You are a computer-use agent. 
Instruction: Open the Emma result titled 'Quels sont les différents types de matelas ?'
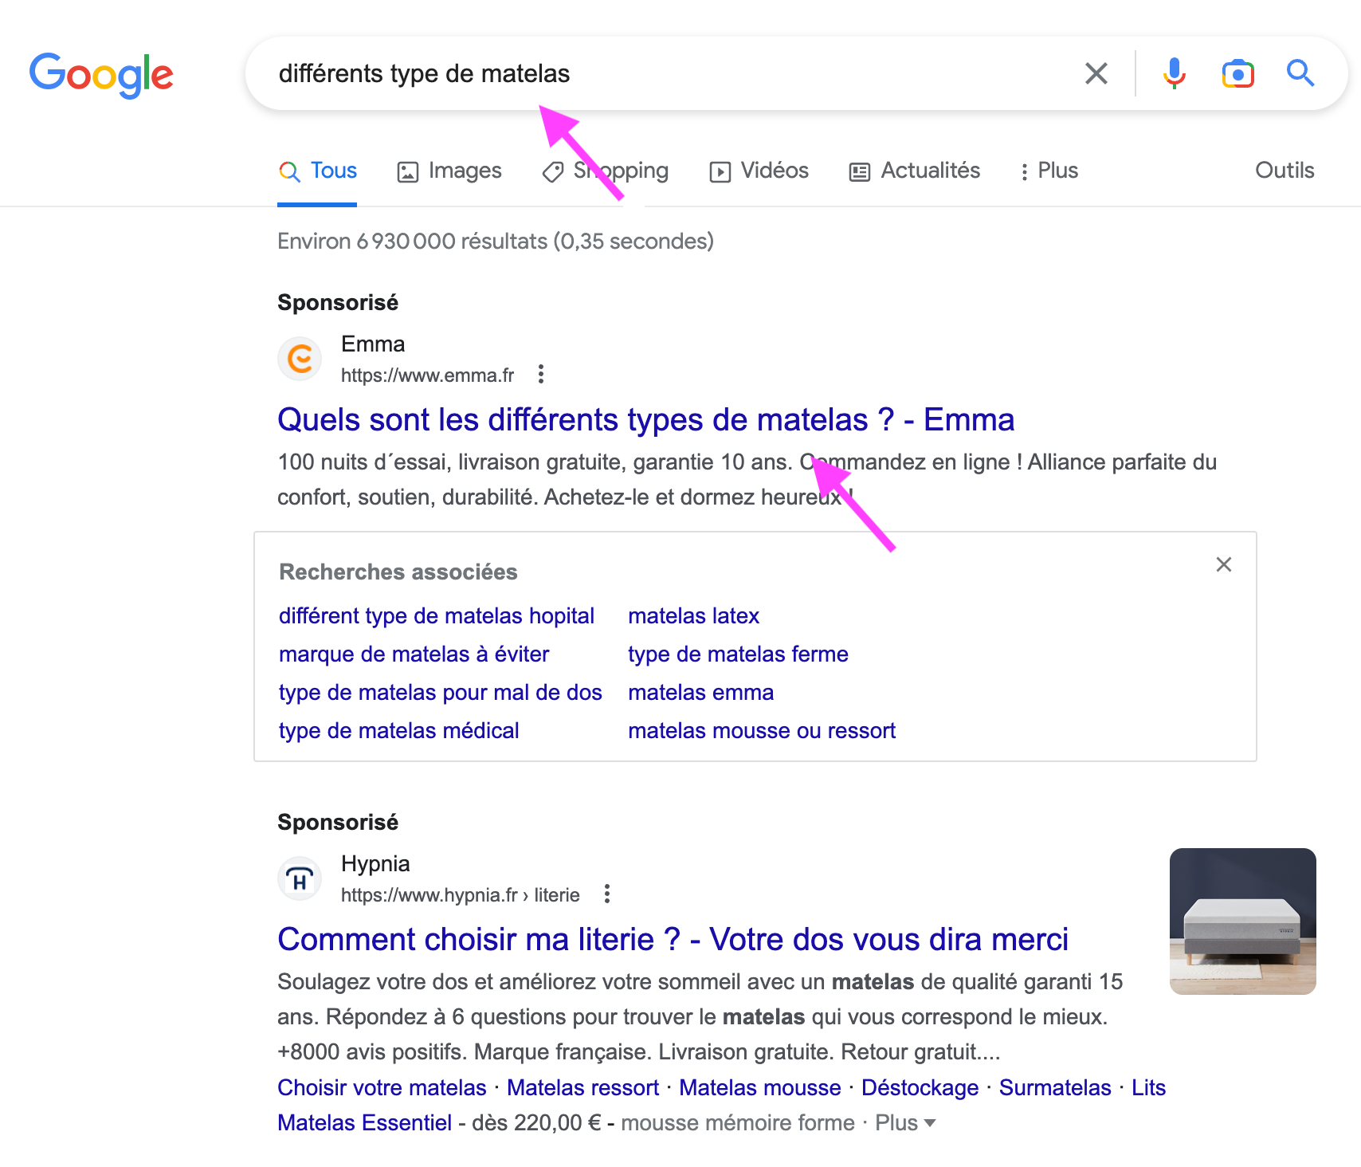pyautogui.click(x=645, y=419)
